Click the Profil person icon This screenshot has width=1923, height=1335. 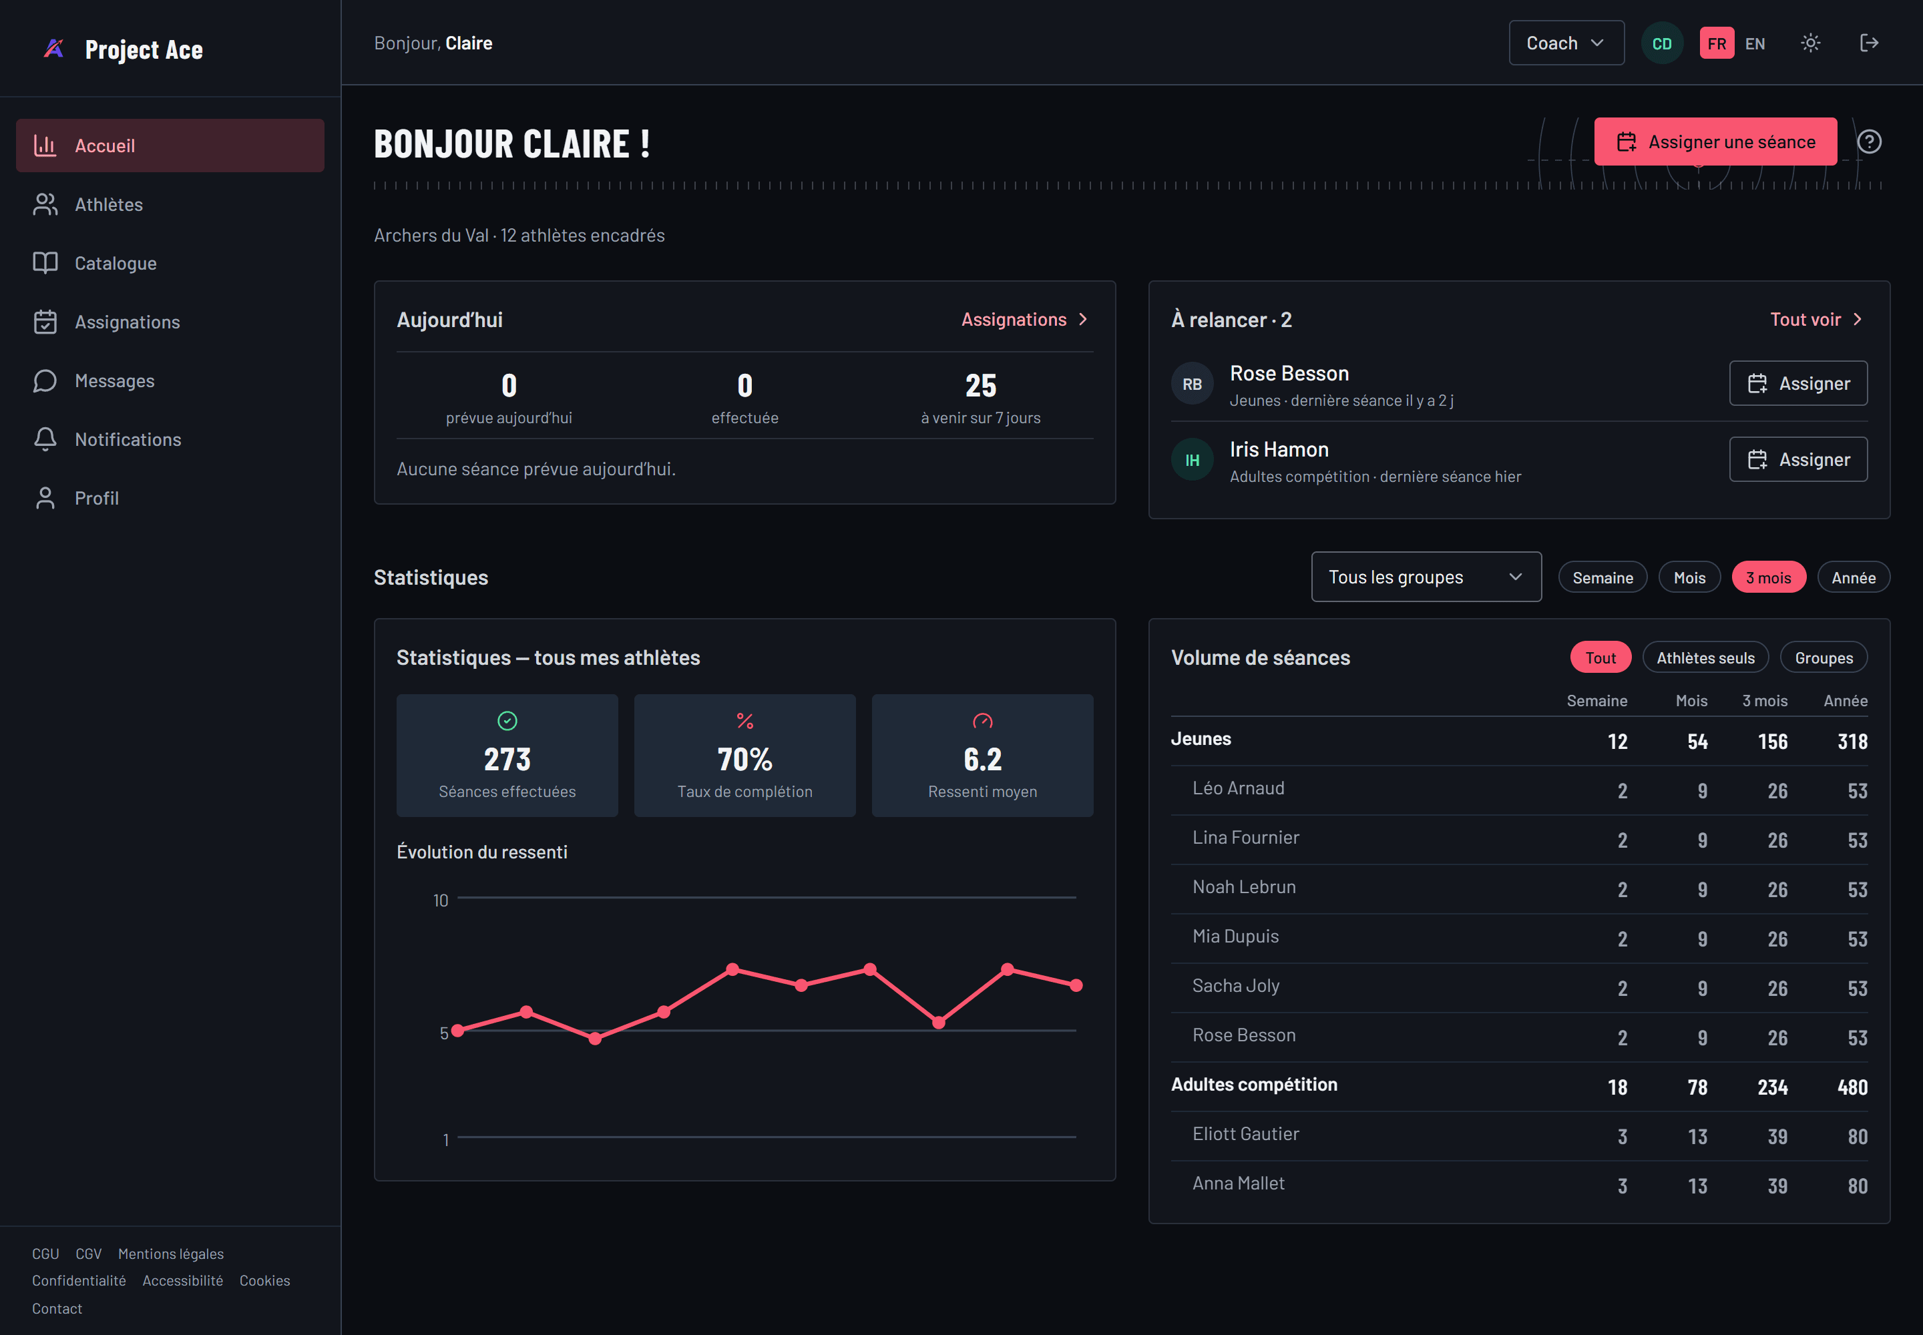click(x=45, y=498)
